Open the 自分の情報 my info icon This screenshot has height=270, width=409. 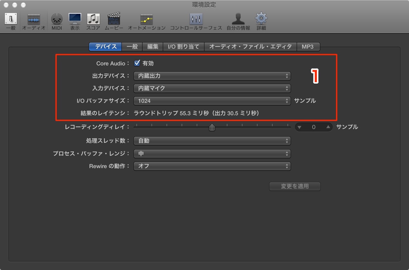click(x=238, y=22)
